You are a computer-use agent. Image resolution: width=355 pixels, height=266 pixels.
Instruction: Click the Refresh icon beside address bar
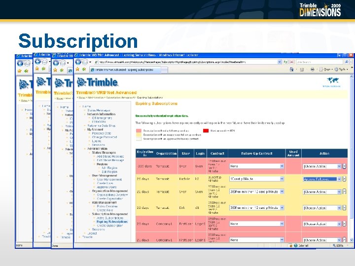coord(286,62)
